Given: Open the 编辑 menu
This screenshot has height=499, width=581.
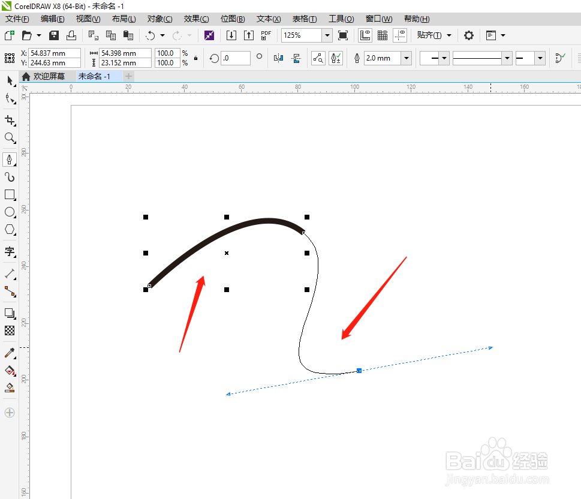Looking at the screenshot, I should coord(53,19).
